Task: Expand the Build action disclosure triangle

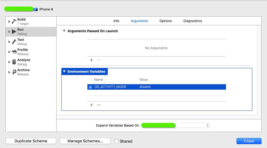Action: [9, 21]
